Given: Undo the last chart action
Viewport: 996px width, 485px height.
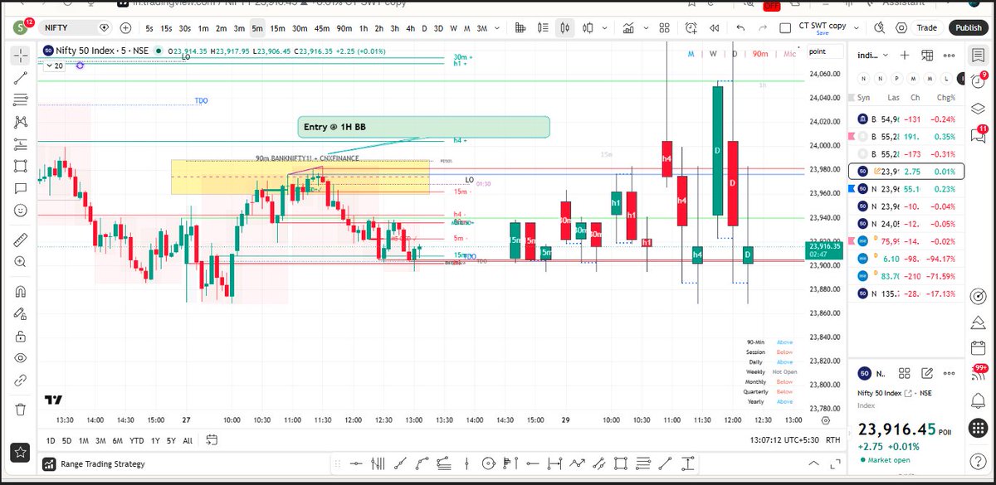Looking at the screenshot, I should [x=740, y=27].
